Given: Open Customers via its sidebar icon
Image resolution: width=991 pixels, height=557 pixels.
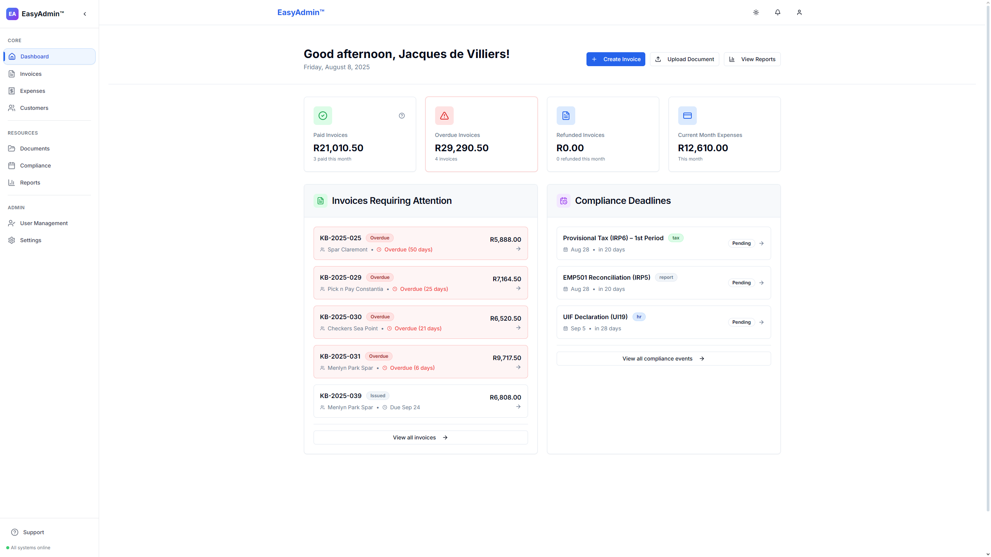Looking at the screenshot, I should point(12,108).
